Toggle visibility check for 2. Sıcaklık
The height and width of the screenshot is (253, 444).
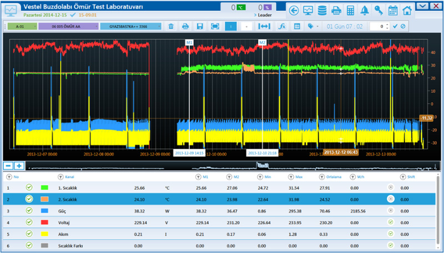pos(29,199)
